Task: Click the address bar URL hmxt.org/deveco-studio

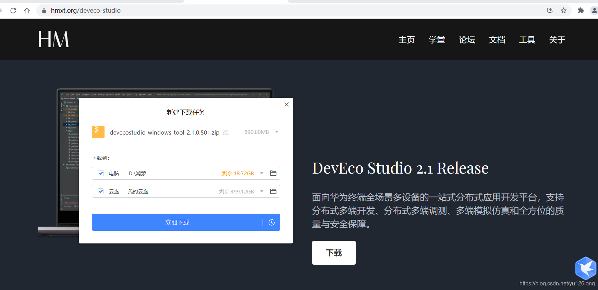Action: [86, 11]
